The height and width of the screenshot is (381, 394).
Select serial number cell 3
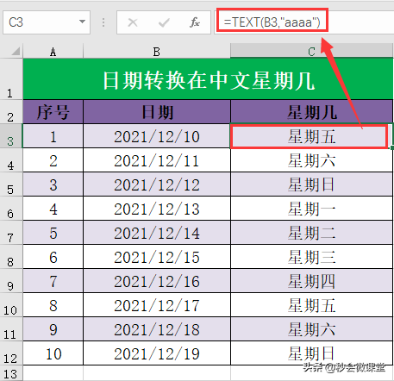click(53, 184)
